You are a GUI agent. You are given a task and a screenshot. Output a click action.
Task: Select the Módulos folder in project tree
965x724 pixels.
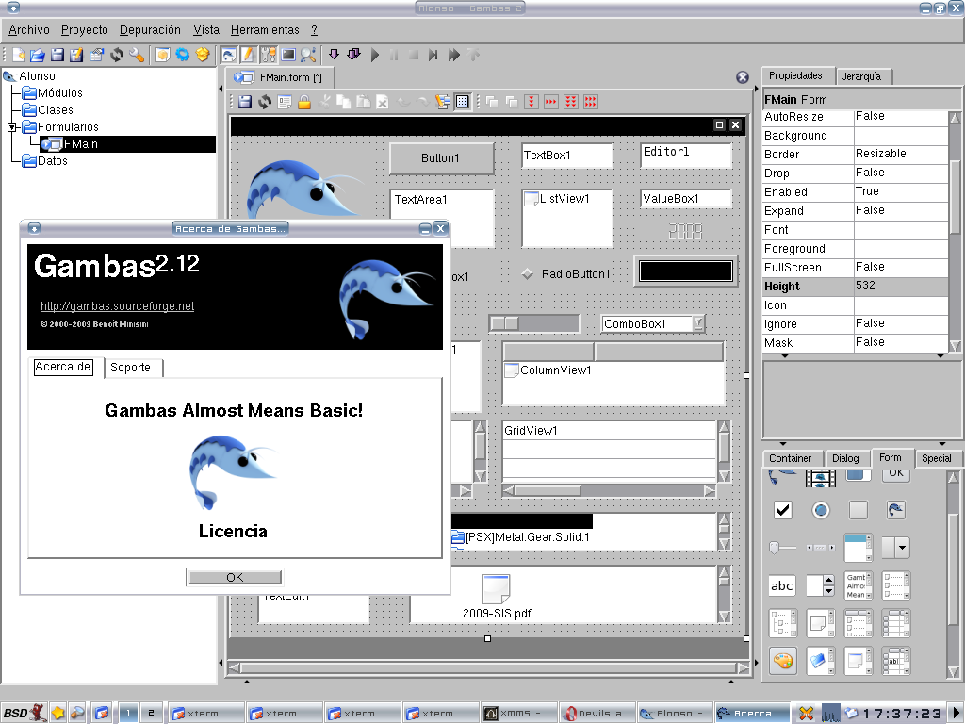(53, 93)
